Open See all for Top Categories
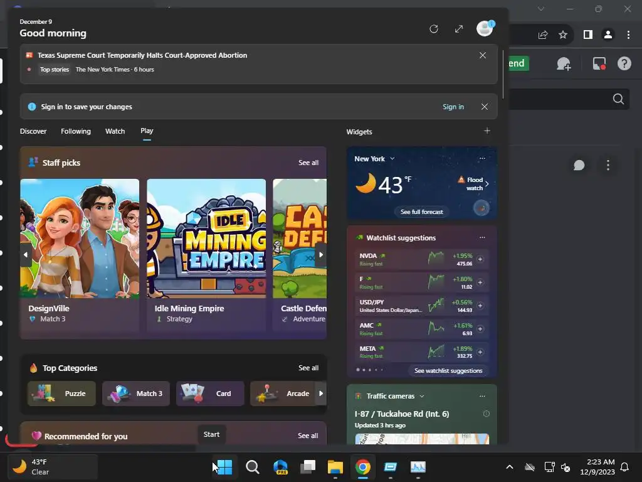This screenshot has width=642, height=482. point(308,368)
